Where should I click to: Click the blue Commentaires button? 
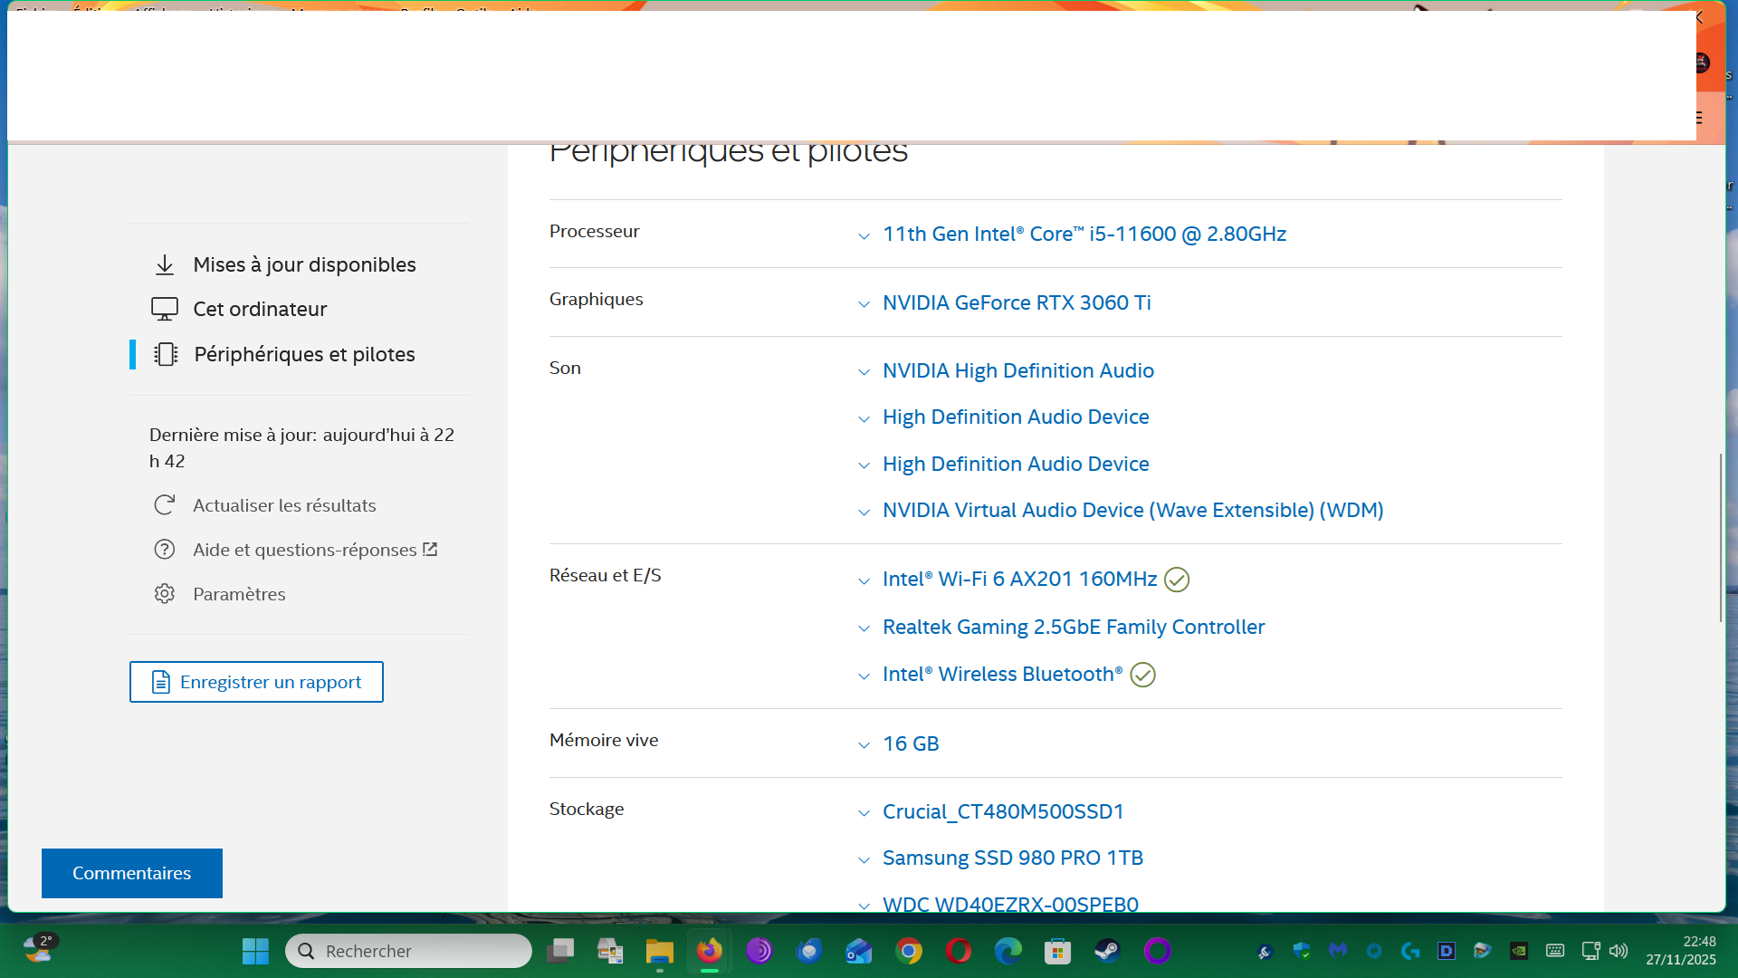[132, 873]
